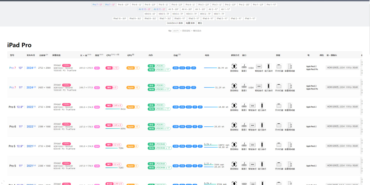The height and width of the screenshot is (185, 370).
Task: Click Smart Connector icon in Pro 5 11" row
Action: click(x=252, y=164)
